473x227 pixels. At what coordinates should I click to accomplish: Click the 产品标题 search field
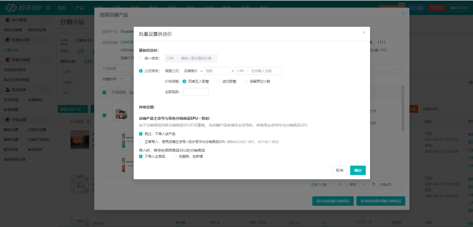116,69
